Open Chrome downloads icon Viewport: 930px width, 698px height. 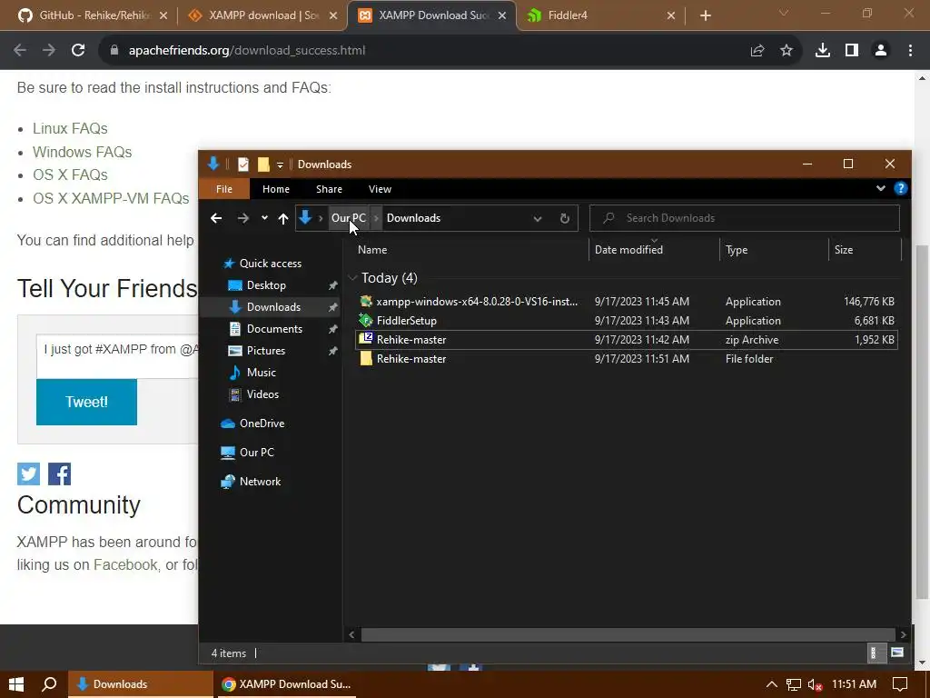[823, 51]
